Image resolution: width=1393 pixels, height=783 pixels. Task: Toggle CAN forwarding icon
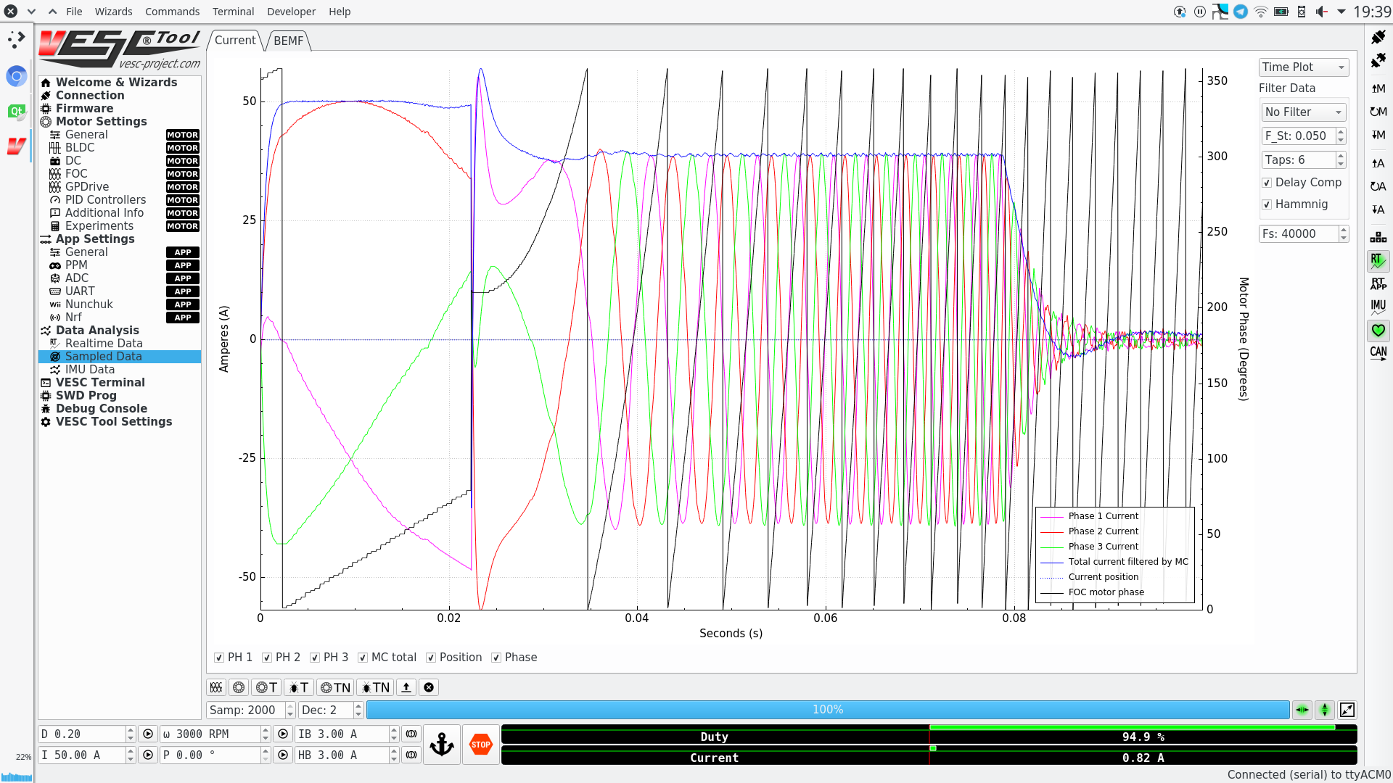(1378, 353)
